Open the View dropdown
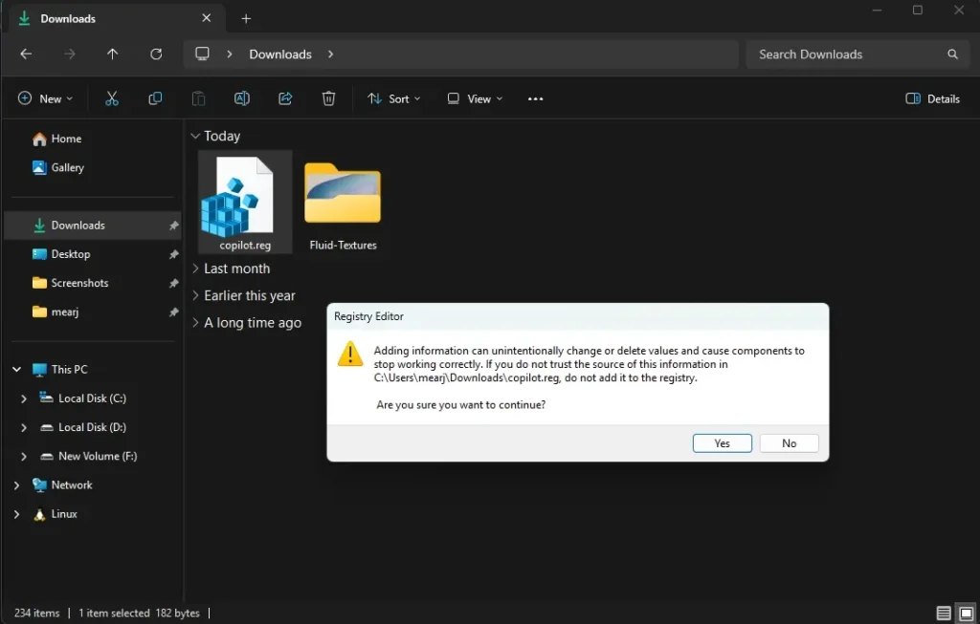The width and height of the screenshot is (980, 624). (x=473, y=98)
